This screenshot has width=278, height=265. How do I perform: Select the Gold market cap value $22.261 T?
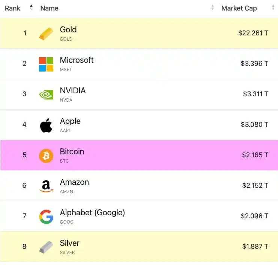[253, 33]
